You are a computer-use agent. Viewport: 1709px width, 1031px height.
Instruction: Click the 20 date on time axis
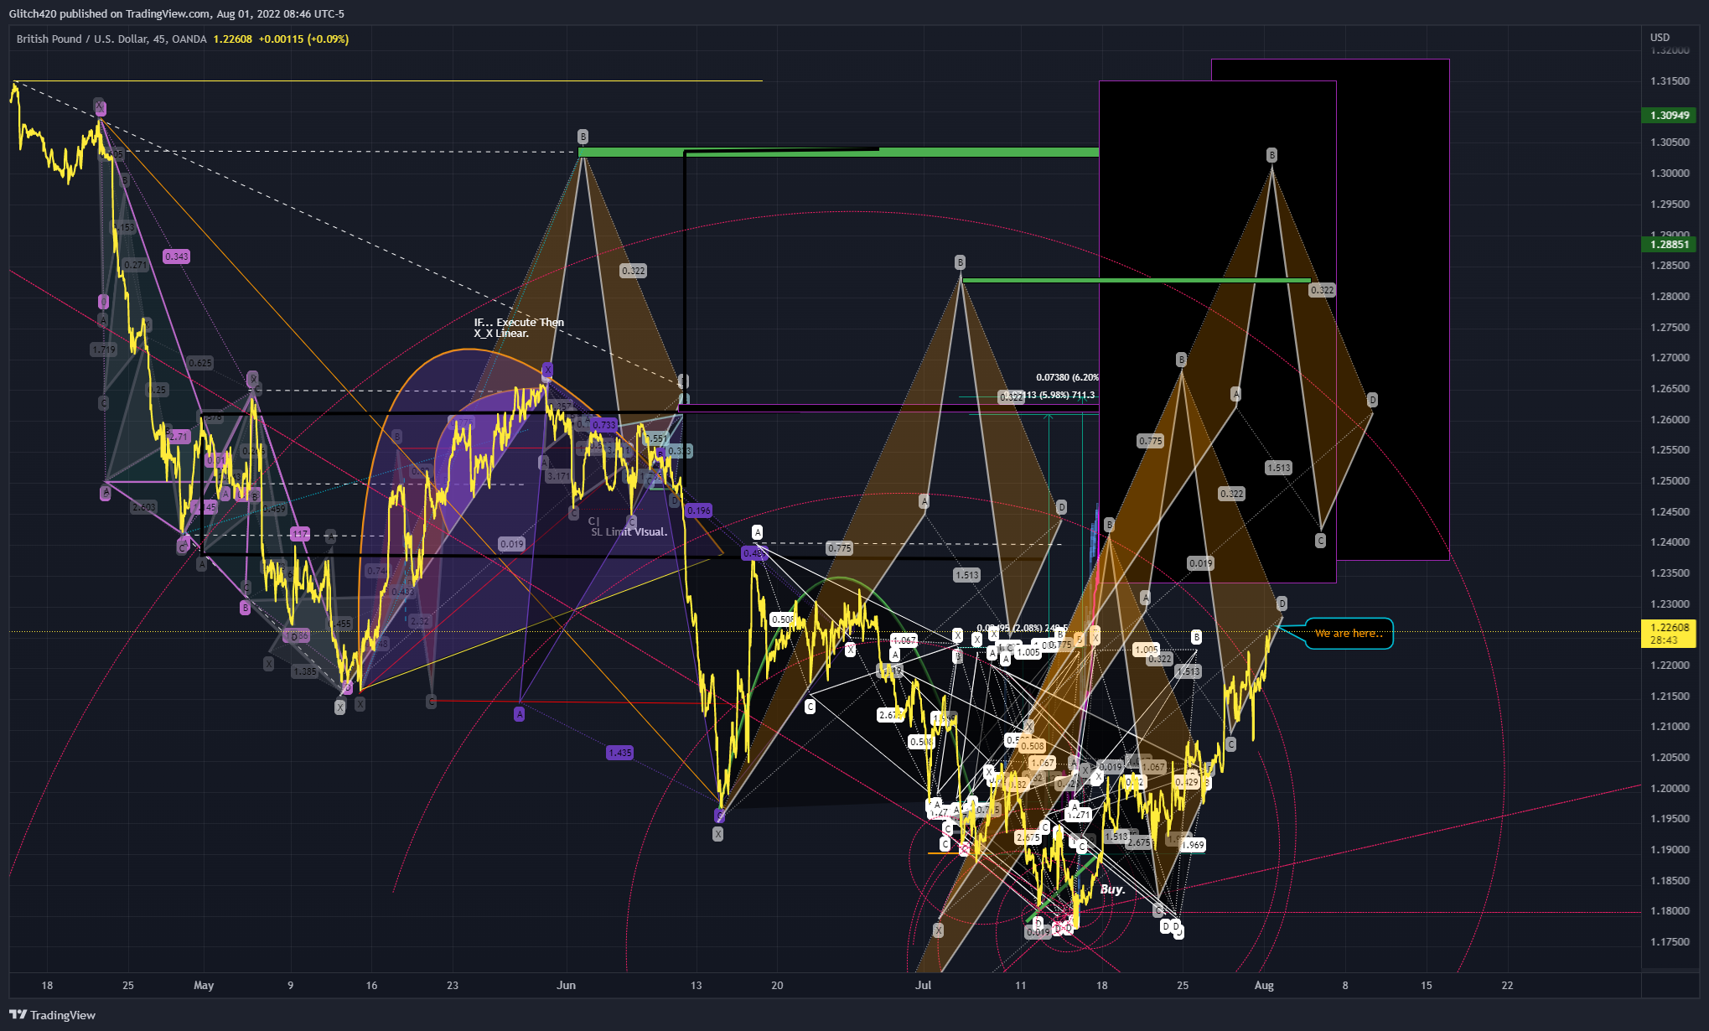click(777, 985)
